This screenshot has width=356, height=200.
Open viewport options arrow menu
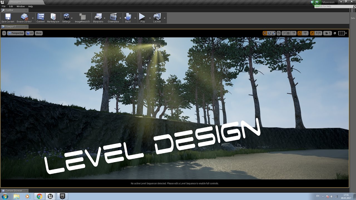click(x=4, y=33)
